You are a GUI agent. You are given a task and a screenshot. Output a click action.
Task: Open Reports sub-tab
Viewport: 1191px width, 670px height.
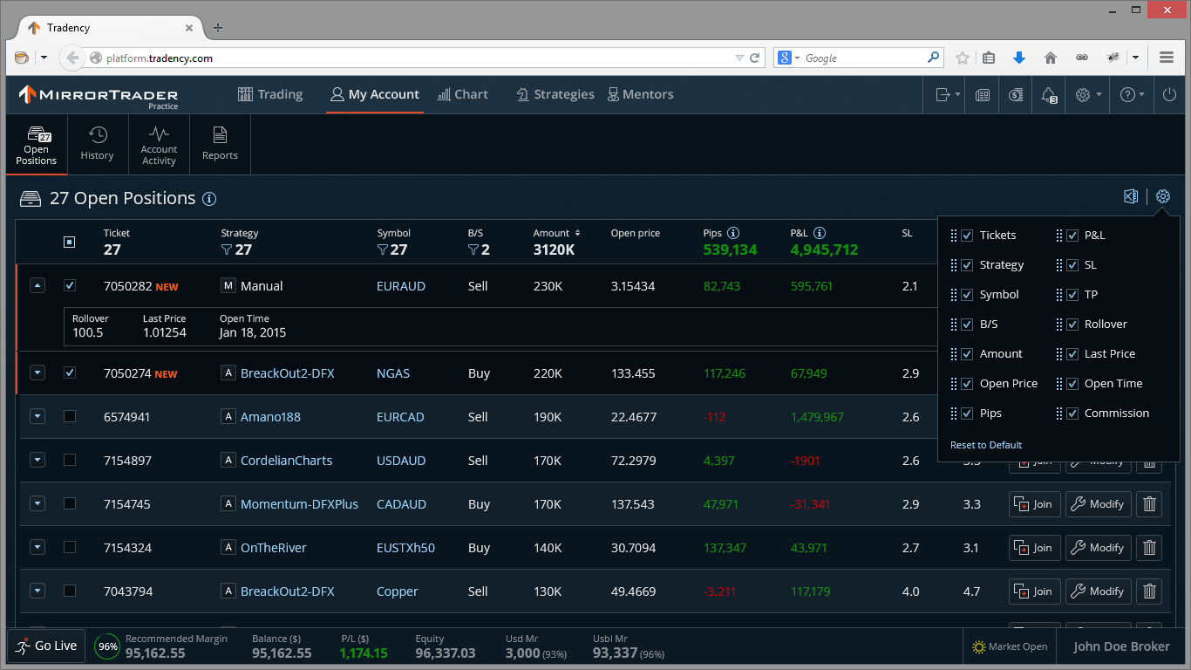coord(220,144)
